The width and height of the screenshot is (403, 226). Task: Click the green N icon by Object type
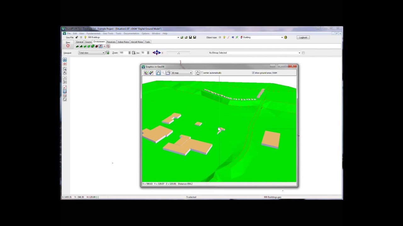coord(237,37)
